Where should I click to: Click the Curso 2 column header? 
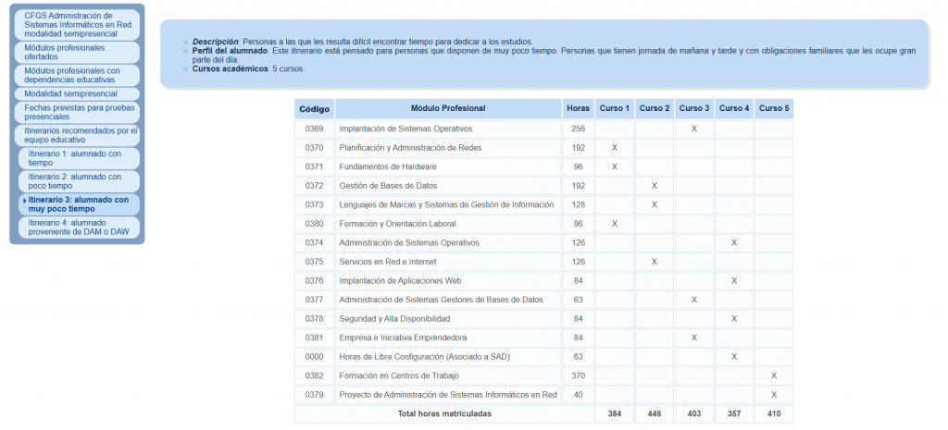tap(655, 109)
